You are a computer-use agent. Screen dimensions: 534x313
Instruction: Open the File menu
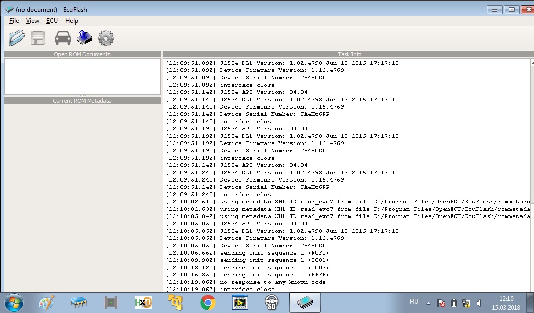point(14,21)
